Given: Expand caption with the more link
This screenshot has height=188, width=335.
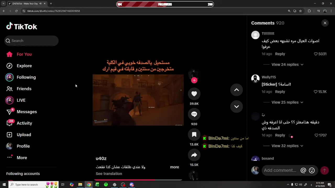Looking at the screenshot, I should tap(175, 167).
